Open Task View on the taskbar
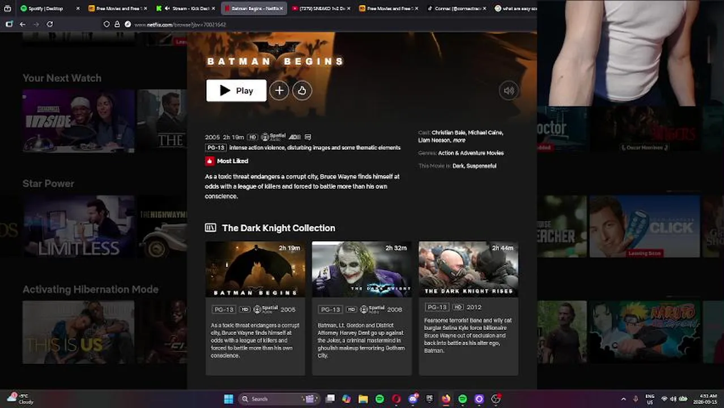 [x=330, y=399]
